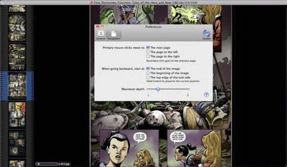Open the Update preferences pane
Viewport: 287px width, 167px height.
point(207,35)
